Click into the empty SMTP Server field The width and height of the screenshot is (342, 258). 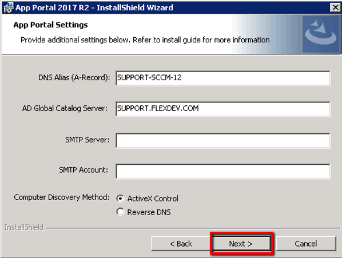point(223,141)
